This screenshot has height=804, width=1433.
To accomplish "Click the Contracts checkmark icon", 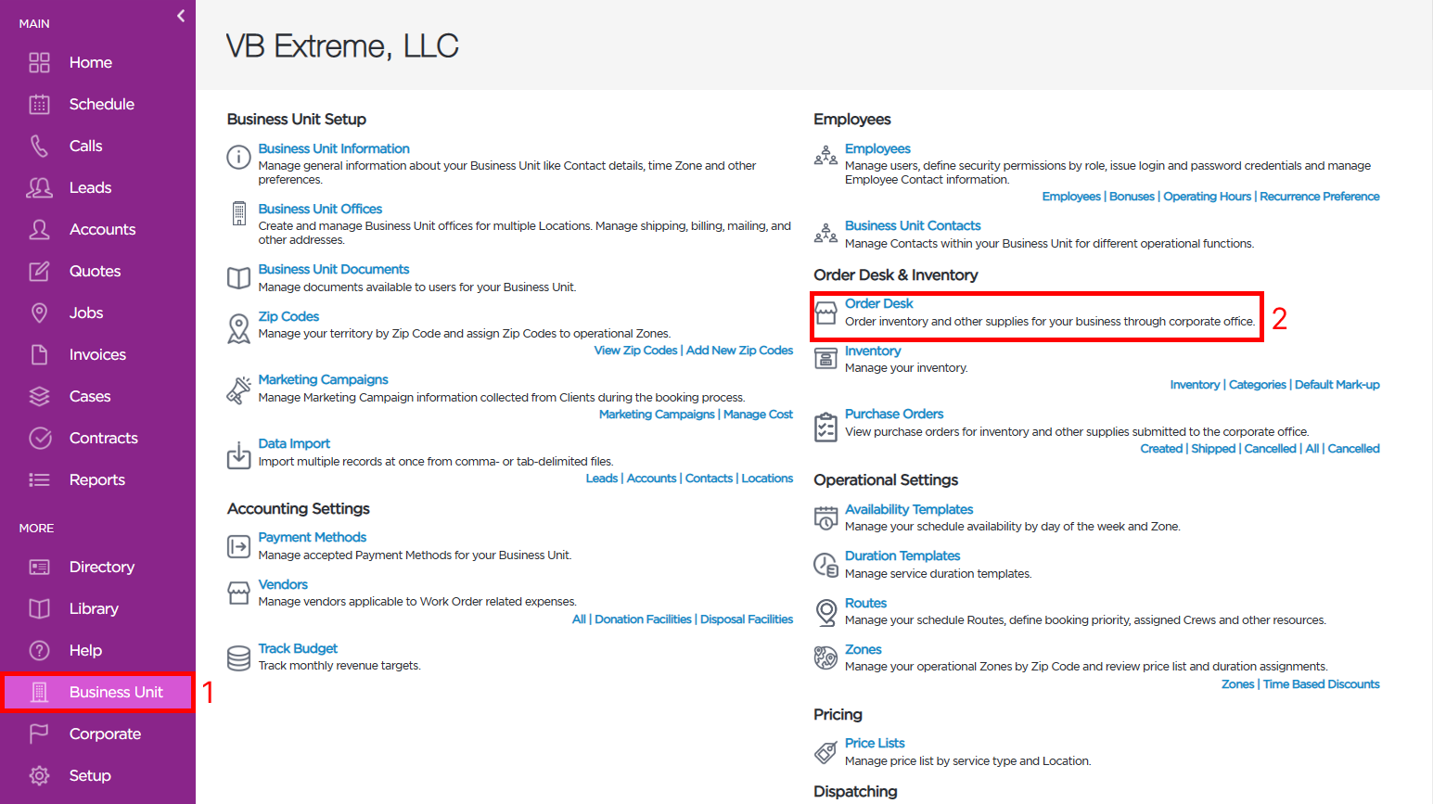I will click(x=40, y=438).
